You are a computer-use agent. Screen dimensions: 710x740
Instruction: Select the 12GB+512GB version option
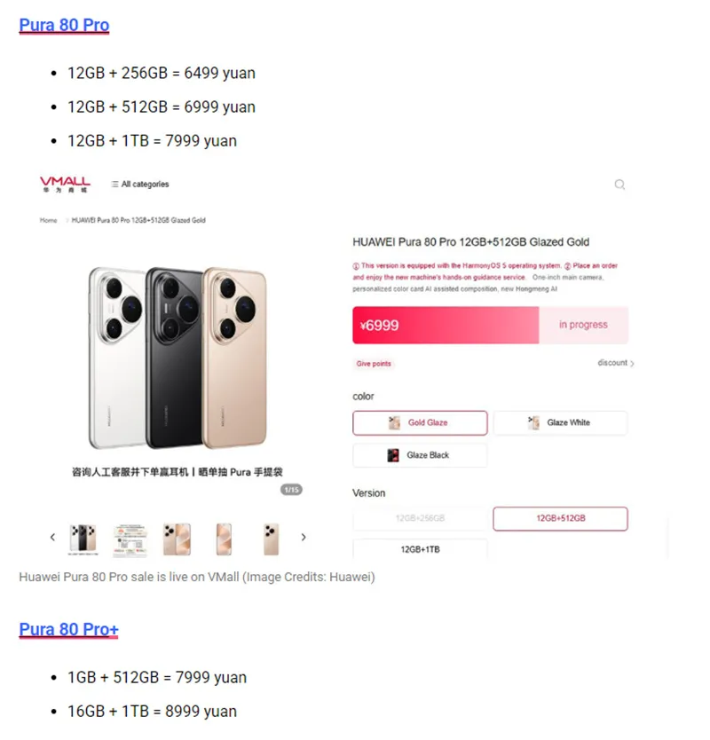[561, 518]
